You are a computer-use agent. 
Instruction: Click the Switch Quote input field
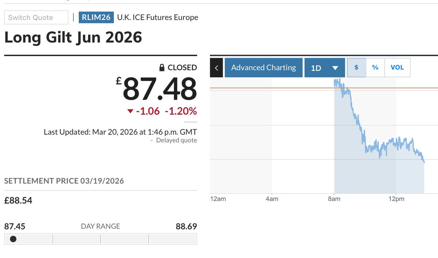pyautogui.click(x=36, y=18)
